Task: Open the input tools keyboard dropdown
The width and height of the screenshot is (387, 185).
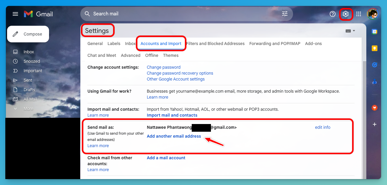Action: point(350,30)
